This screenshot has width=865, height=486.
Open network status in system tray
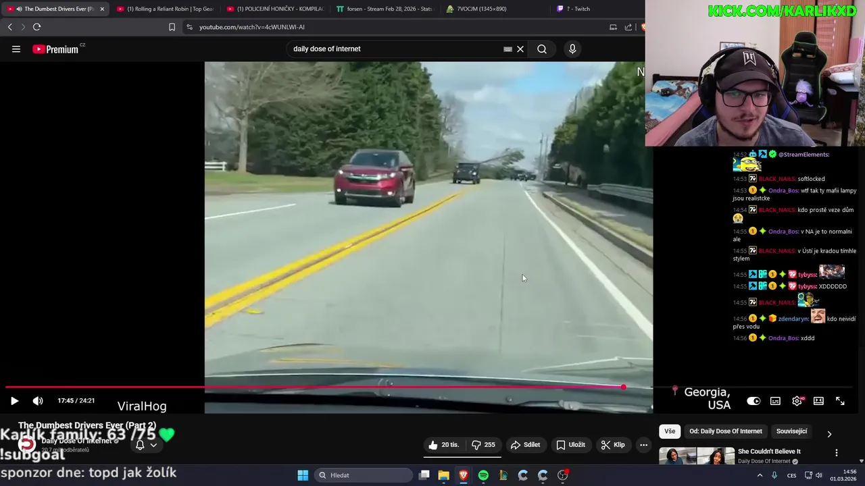[808, 475]
